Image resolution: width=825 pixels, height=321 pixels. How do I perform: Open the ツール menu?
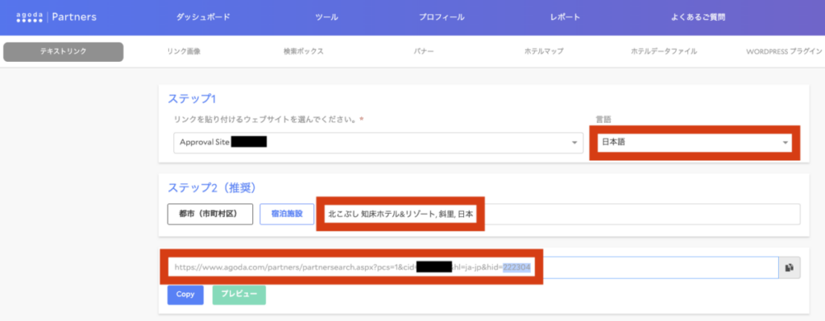(x=326, y=18)
